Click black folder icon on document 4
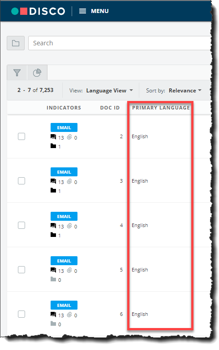This screenshot has height=350, width=219. 53,235
